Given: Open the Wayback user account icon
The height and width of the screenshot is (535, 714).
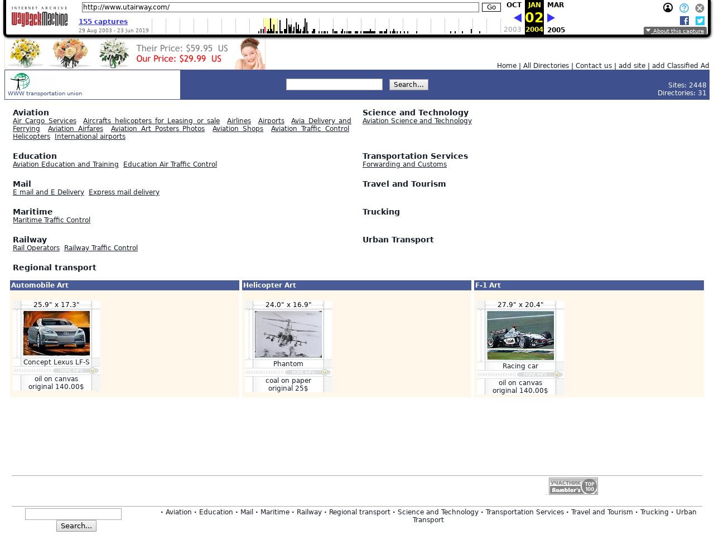Looking at the screenshot, I should (x=668, y=8).
